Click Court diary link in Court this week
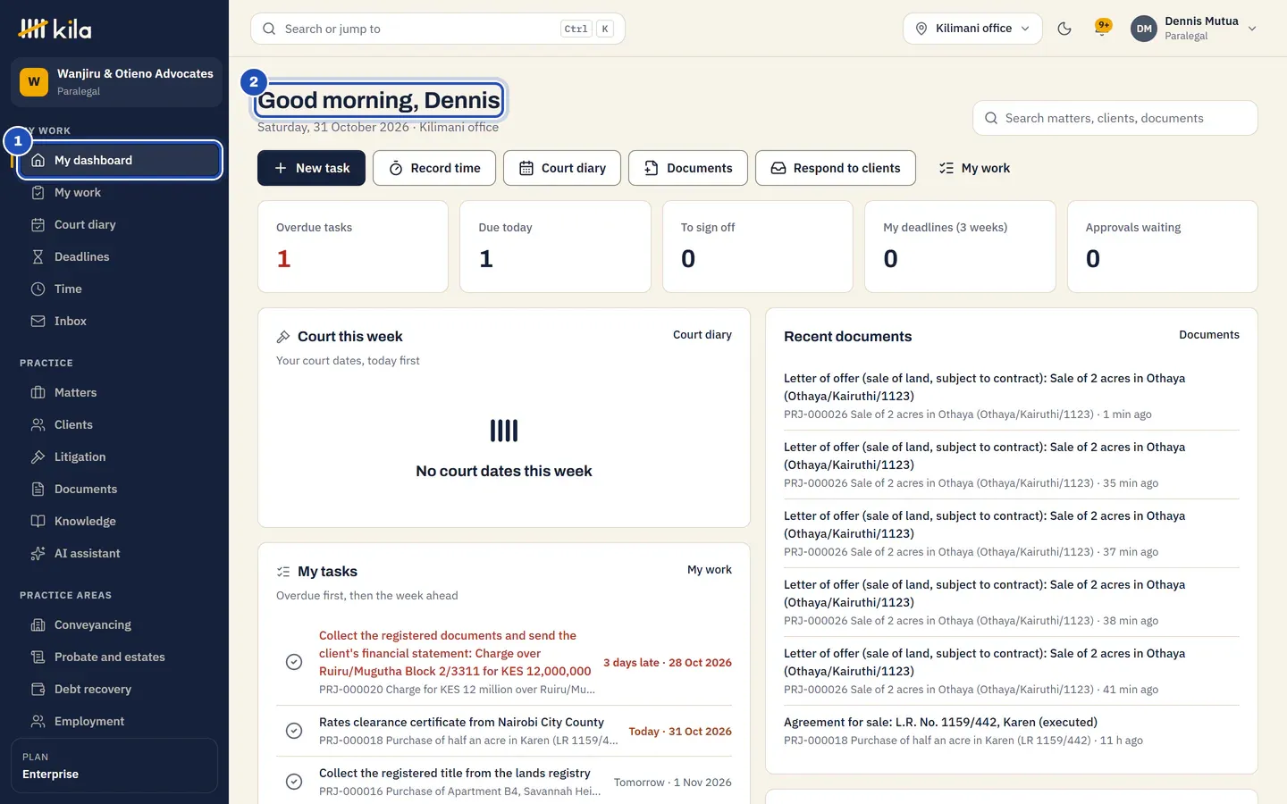The width and height of the screenshot is (1287, 804). coord(702,335)
